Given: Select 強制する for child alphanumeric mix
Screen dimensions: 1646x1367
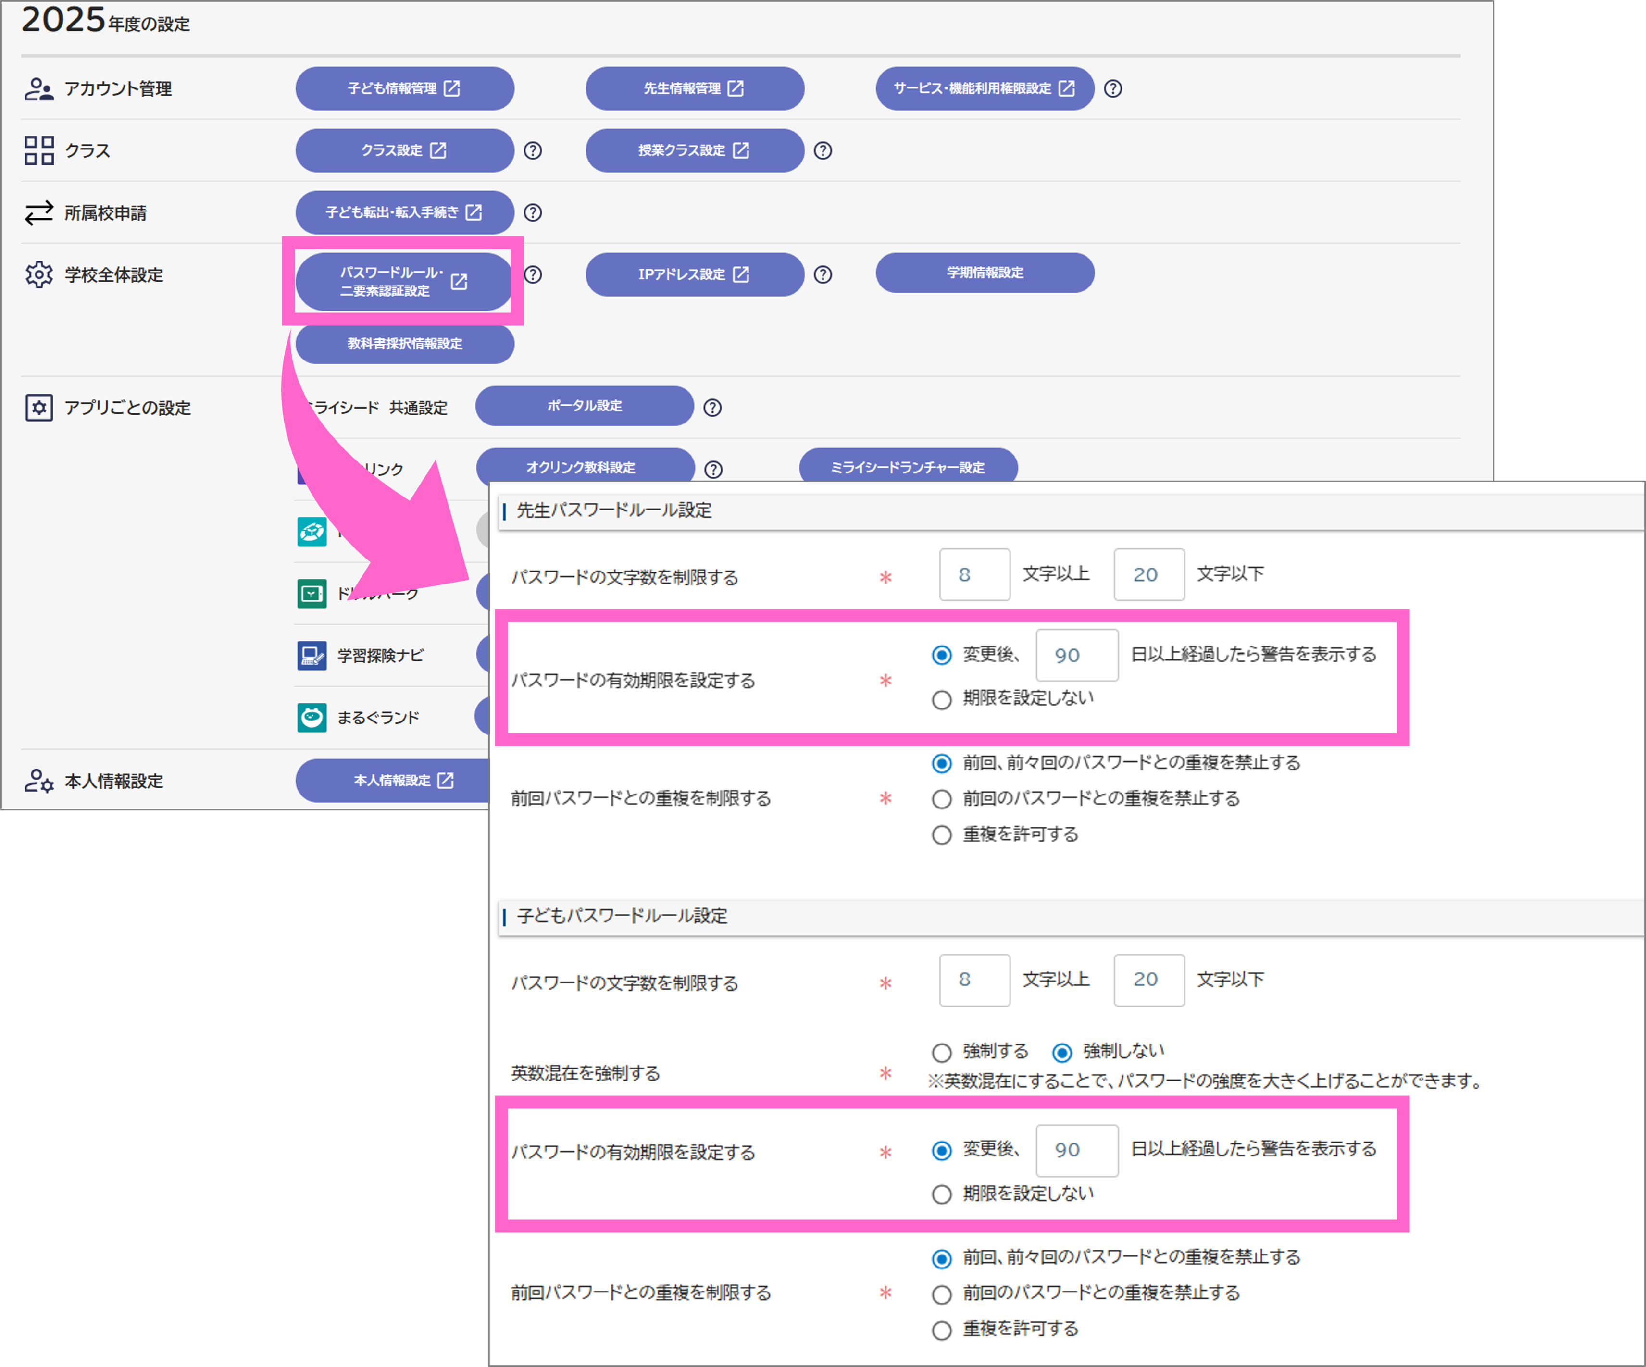Looking at the screenshot, I should point(941,1052).
